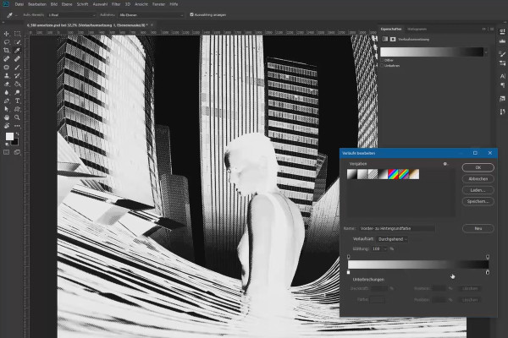Select the Lasso tool
Image resolution: width=508 pixels, height=338 pixels.
(x=7, y=42)
